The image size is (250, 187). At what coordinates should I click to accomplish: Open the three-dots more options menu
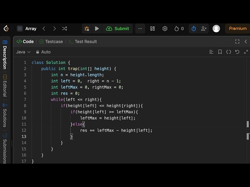140,28
